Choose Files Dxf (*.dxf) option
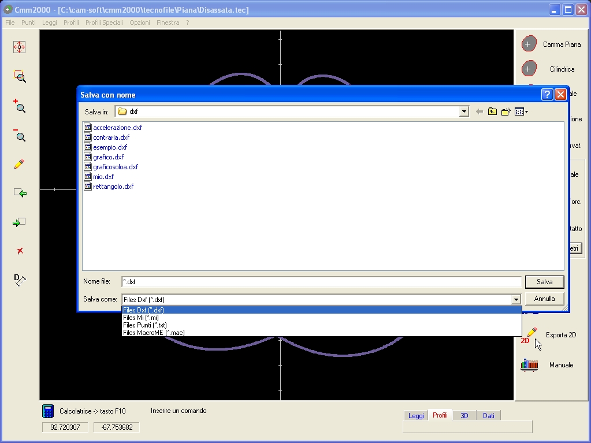The height and width of the screenshot is (443, 591). coord(322,310)
